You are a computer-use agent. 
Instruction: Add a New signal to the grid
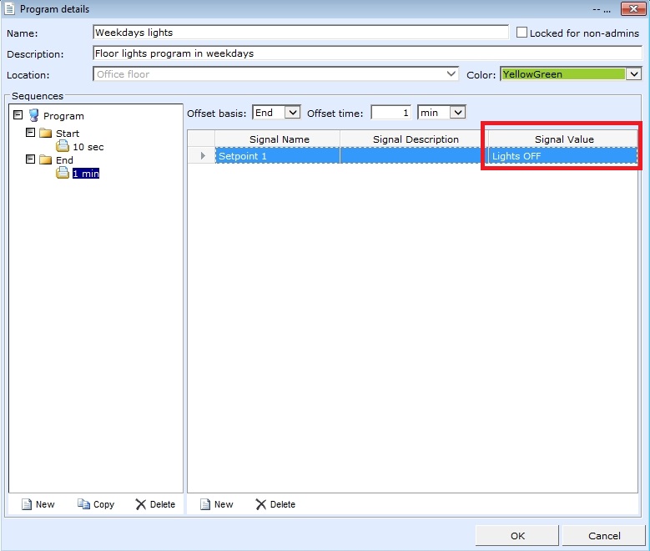pos(216,504)
